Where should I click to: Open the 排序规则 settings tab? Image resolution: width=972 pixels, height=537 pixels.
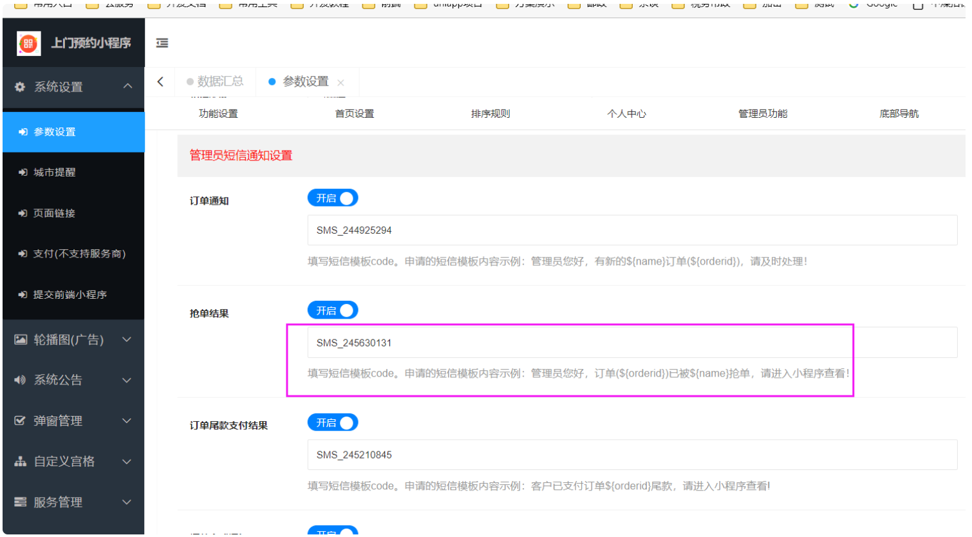pyautogui.click(x=491, y=114)
